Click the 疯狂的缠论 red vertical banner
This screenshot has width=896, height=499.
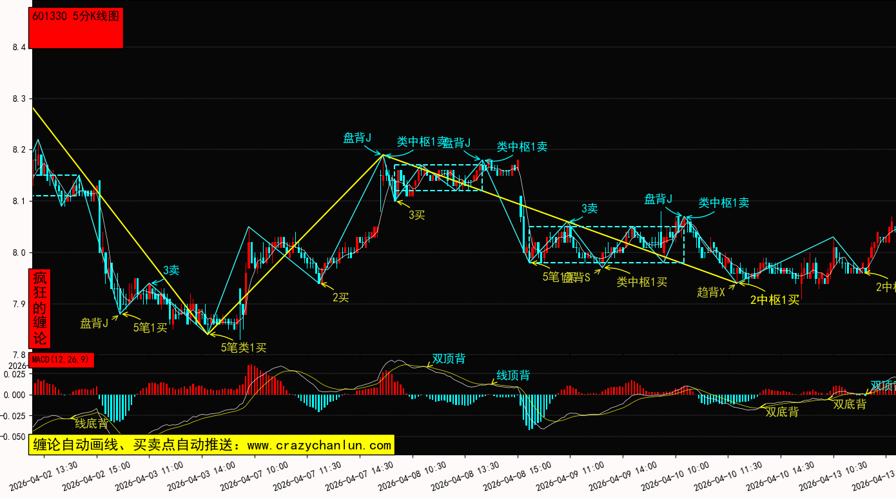tap(40, 308)
